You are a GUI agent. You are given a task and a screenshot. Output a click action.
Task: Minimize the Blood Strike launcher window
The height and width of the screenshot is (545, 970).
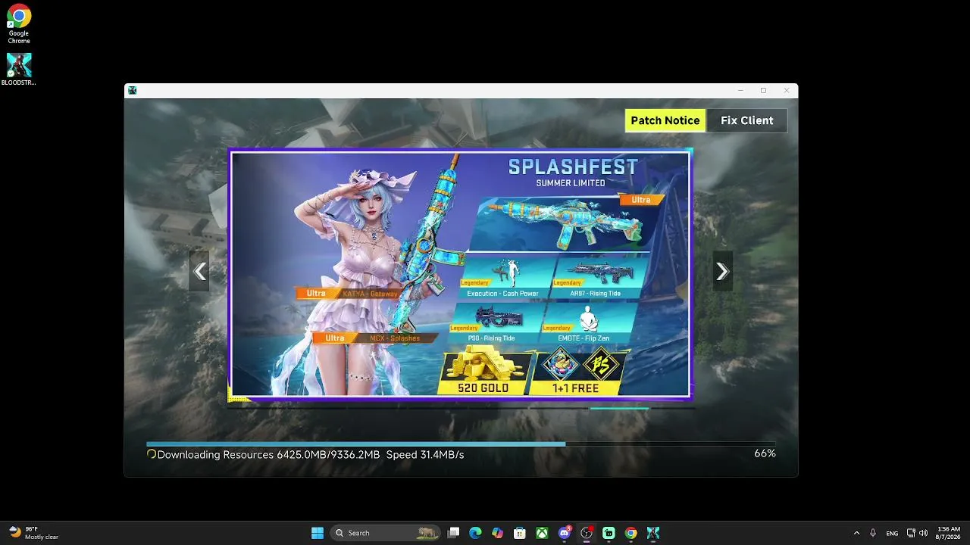click(x=740, y=91)
